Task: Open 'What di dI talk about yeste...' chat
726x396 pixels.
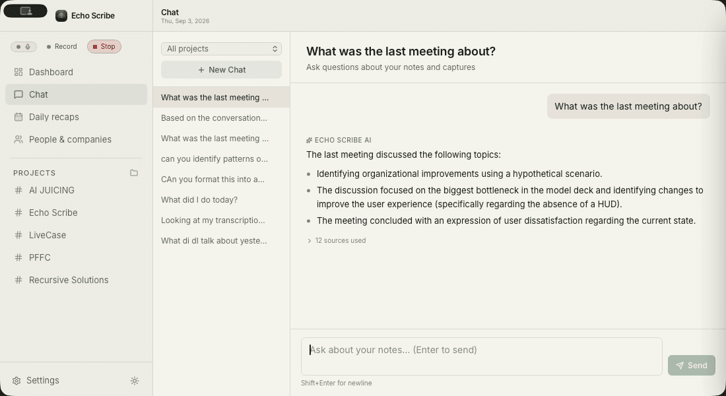Action: coord(221,240)
